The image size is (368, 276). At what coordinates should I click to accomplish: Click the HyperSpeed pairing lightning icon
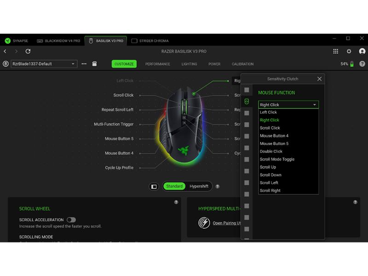(x=204, y=223)
